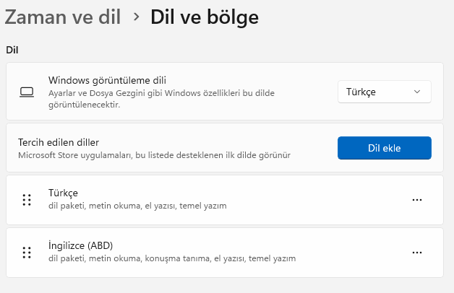Click the Windows görüntüleme dili label
454x293 pixels.
coord(112,80)
